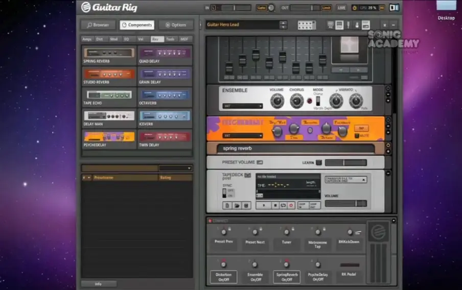Click the Tapedeck Loop In button
Image resolution: width=462 pixels, height=290 pixels.
point(303,205)
